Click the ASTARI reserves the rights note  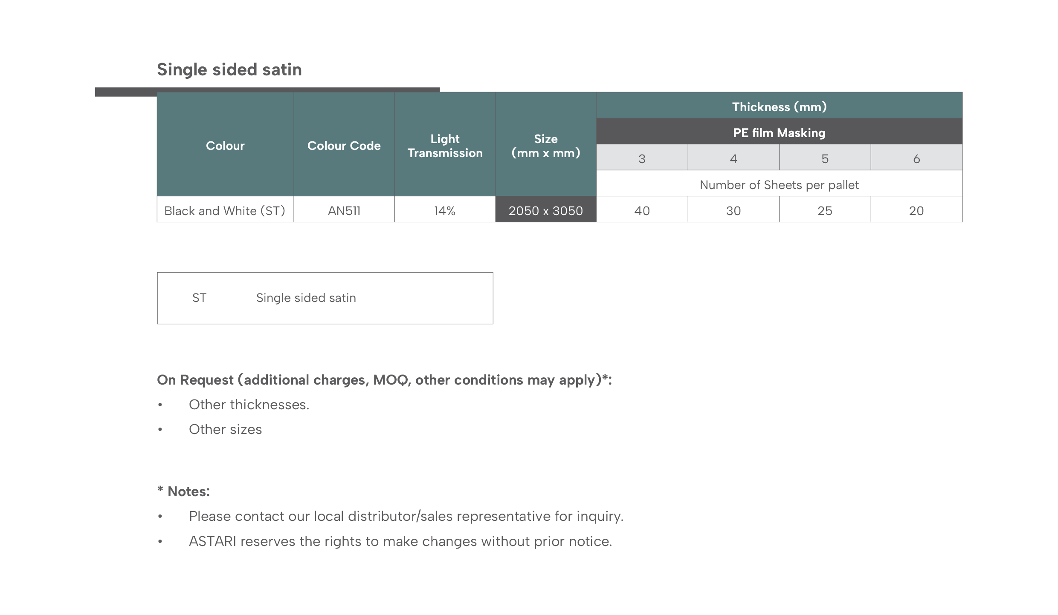400,541
